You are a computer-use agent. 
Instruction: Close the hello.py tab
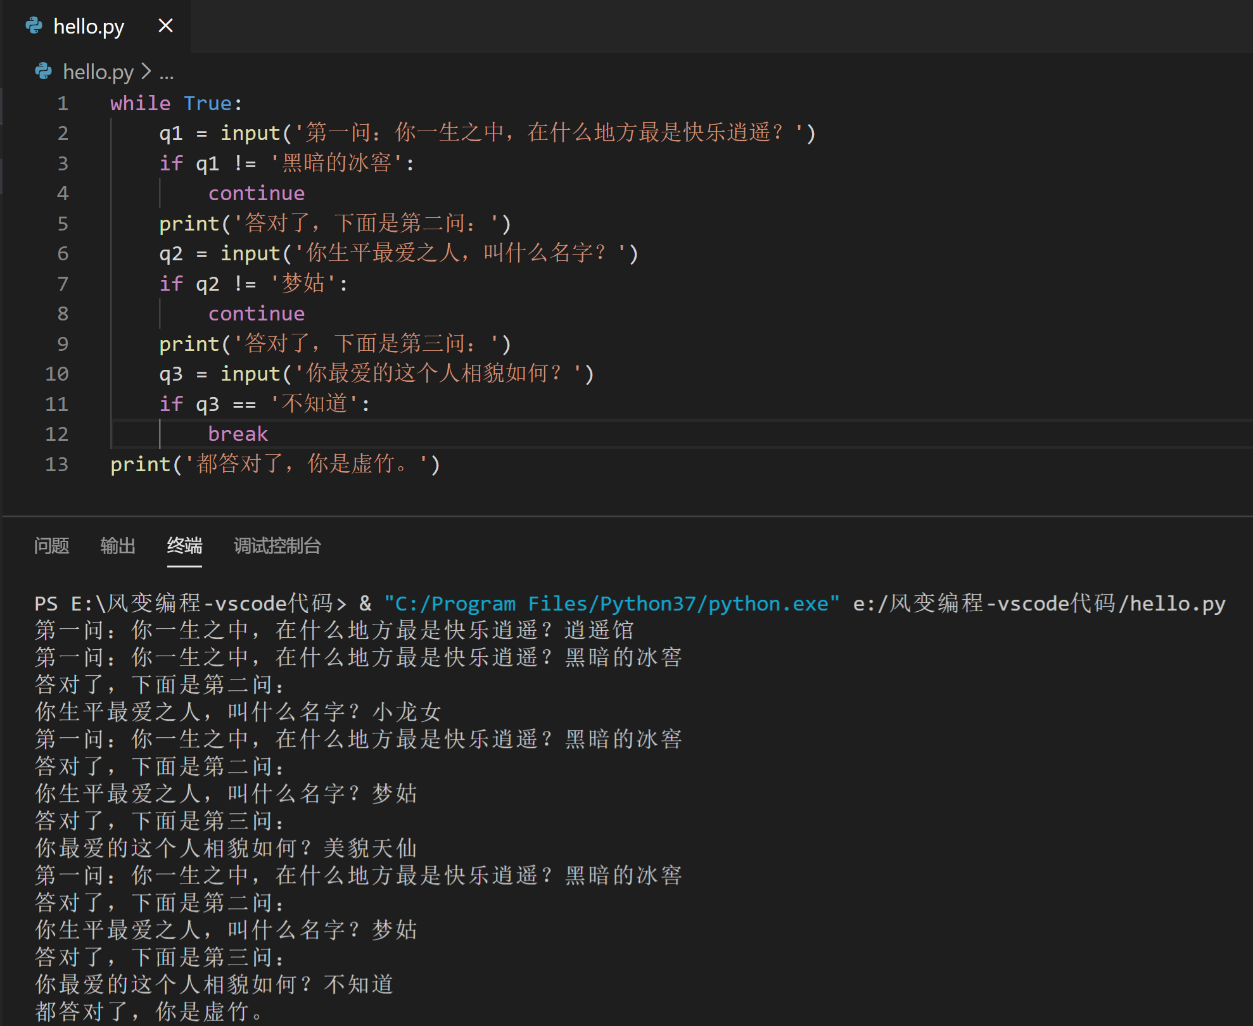tap(165, 25)
